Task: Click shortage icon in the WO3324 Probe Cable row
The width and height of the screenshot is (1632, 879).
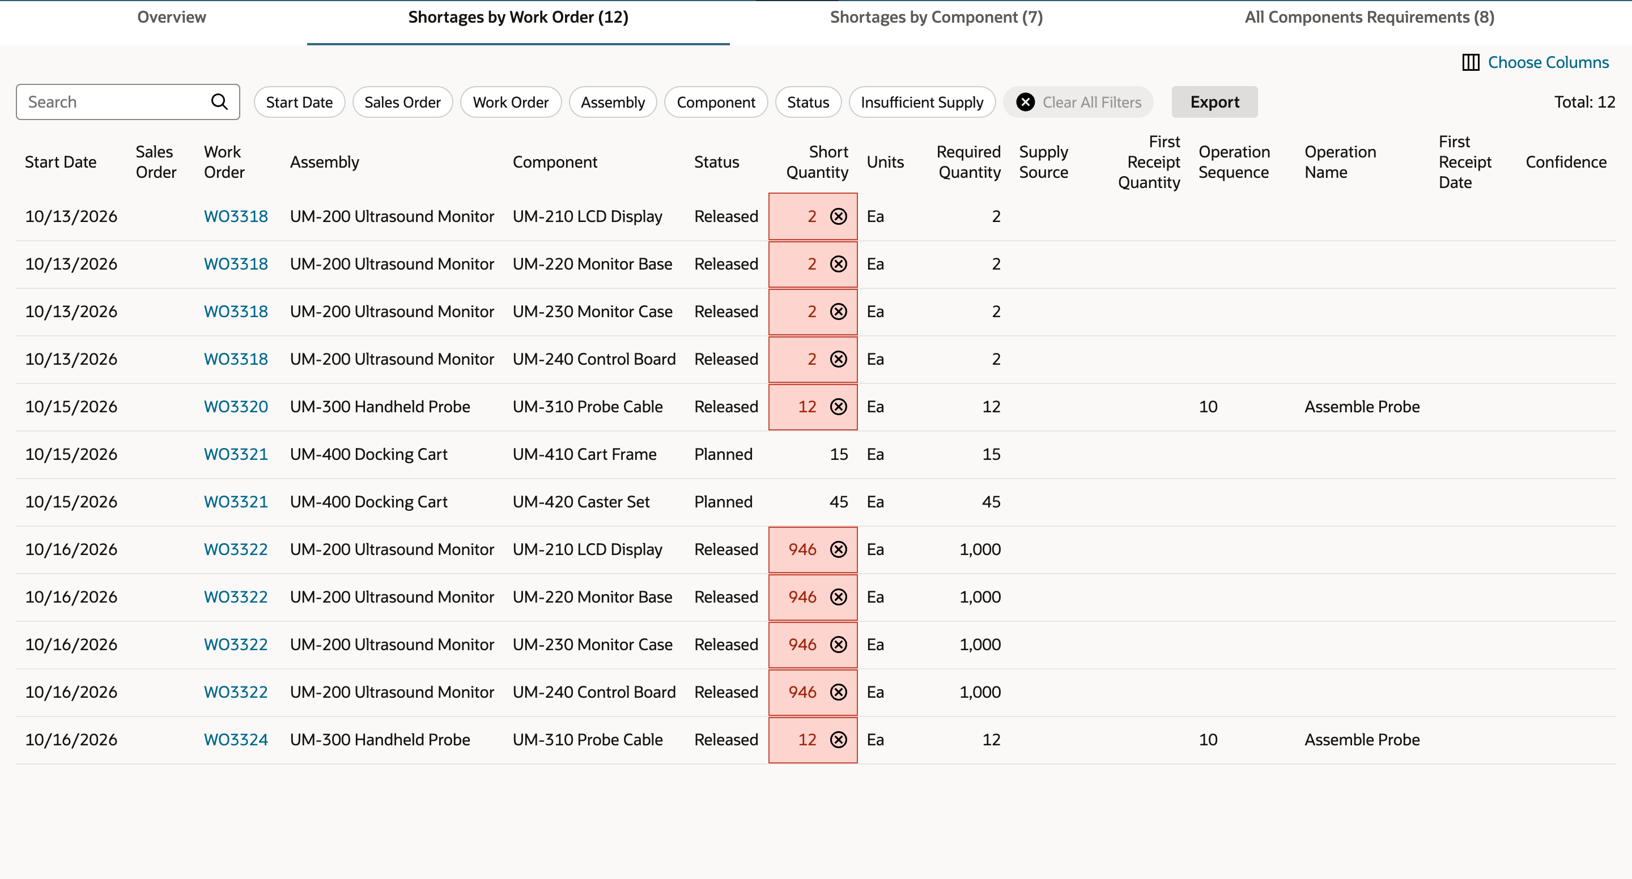Action: click(x=838, y=739)
